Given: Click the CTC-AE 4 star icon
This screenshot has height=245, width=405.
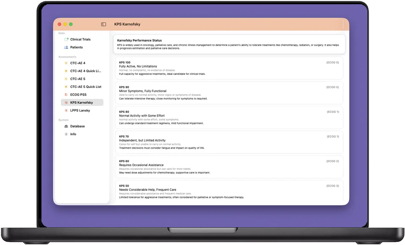Looking at the screenshot, I should pos(66,63).
